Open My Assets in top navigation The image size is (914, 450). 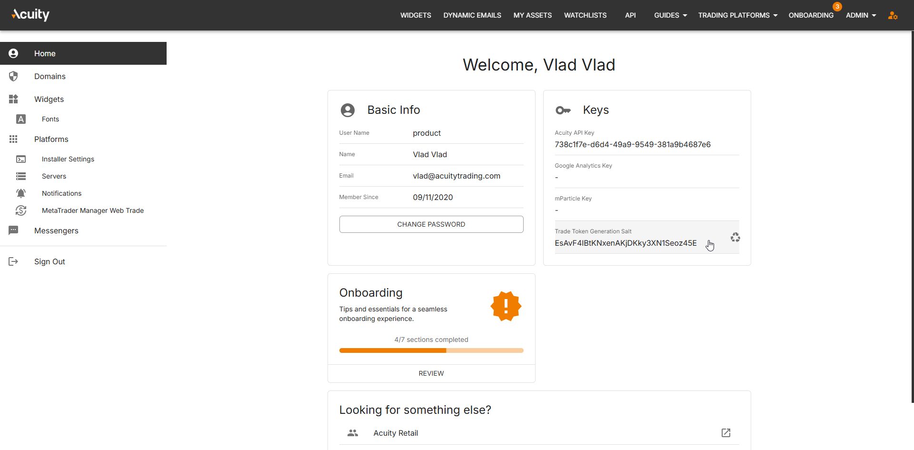tap(533, 15)
